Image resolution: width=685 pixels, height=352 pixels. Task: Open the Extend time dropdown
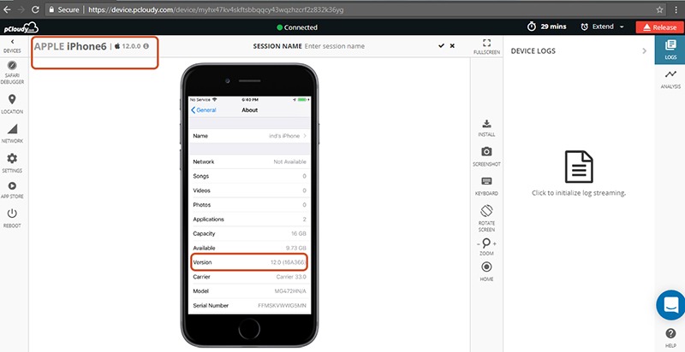tap(603, 26)
